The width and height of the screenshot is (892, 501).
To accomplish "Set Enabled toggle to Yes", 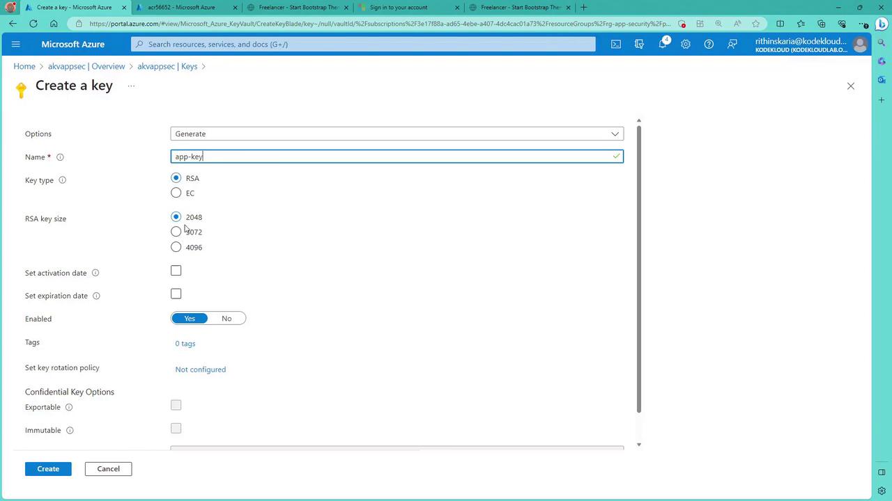I will pyautogui.click(x=190, y=319).
